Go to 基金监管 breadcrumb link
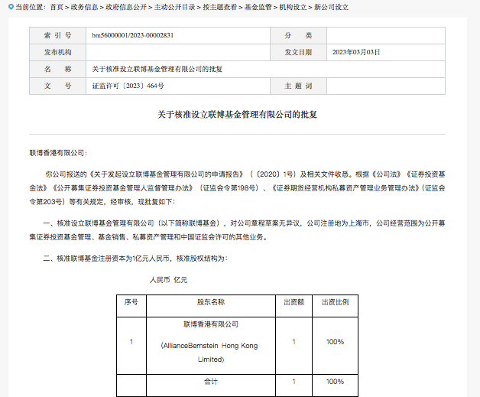 [x=258, y=7]
